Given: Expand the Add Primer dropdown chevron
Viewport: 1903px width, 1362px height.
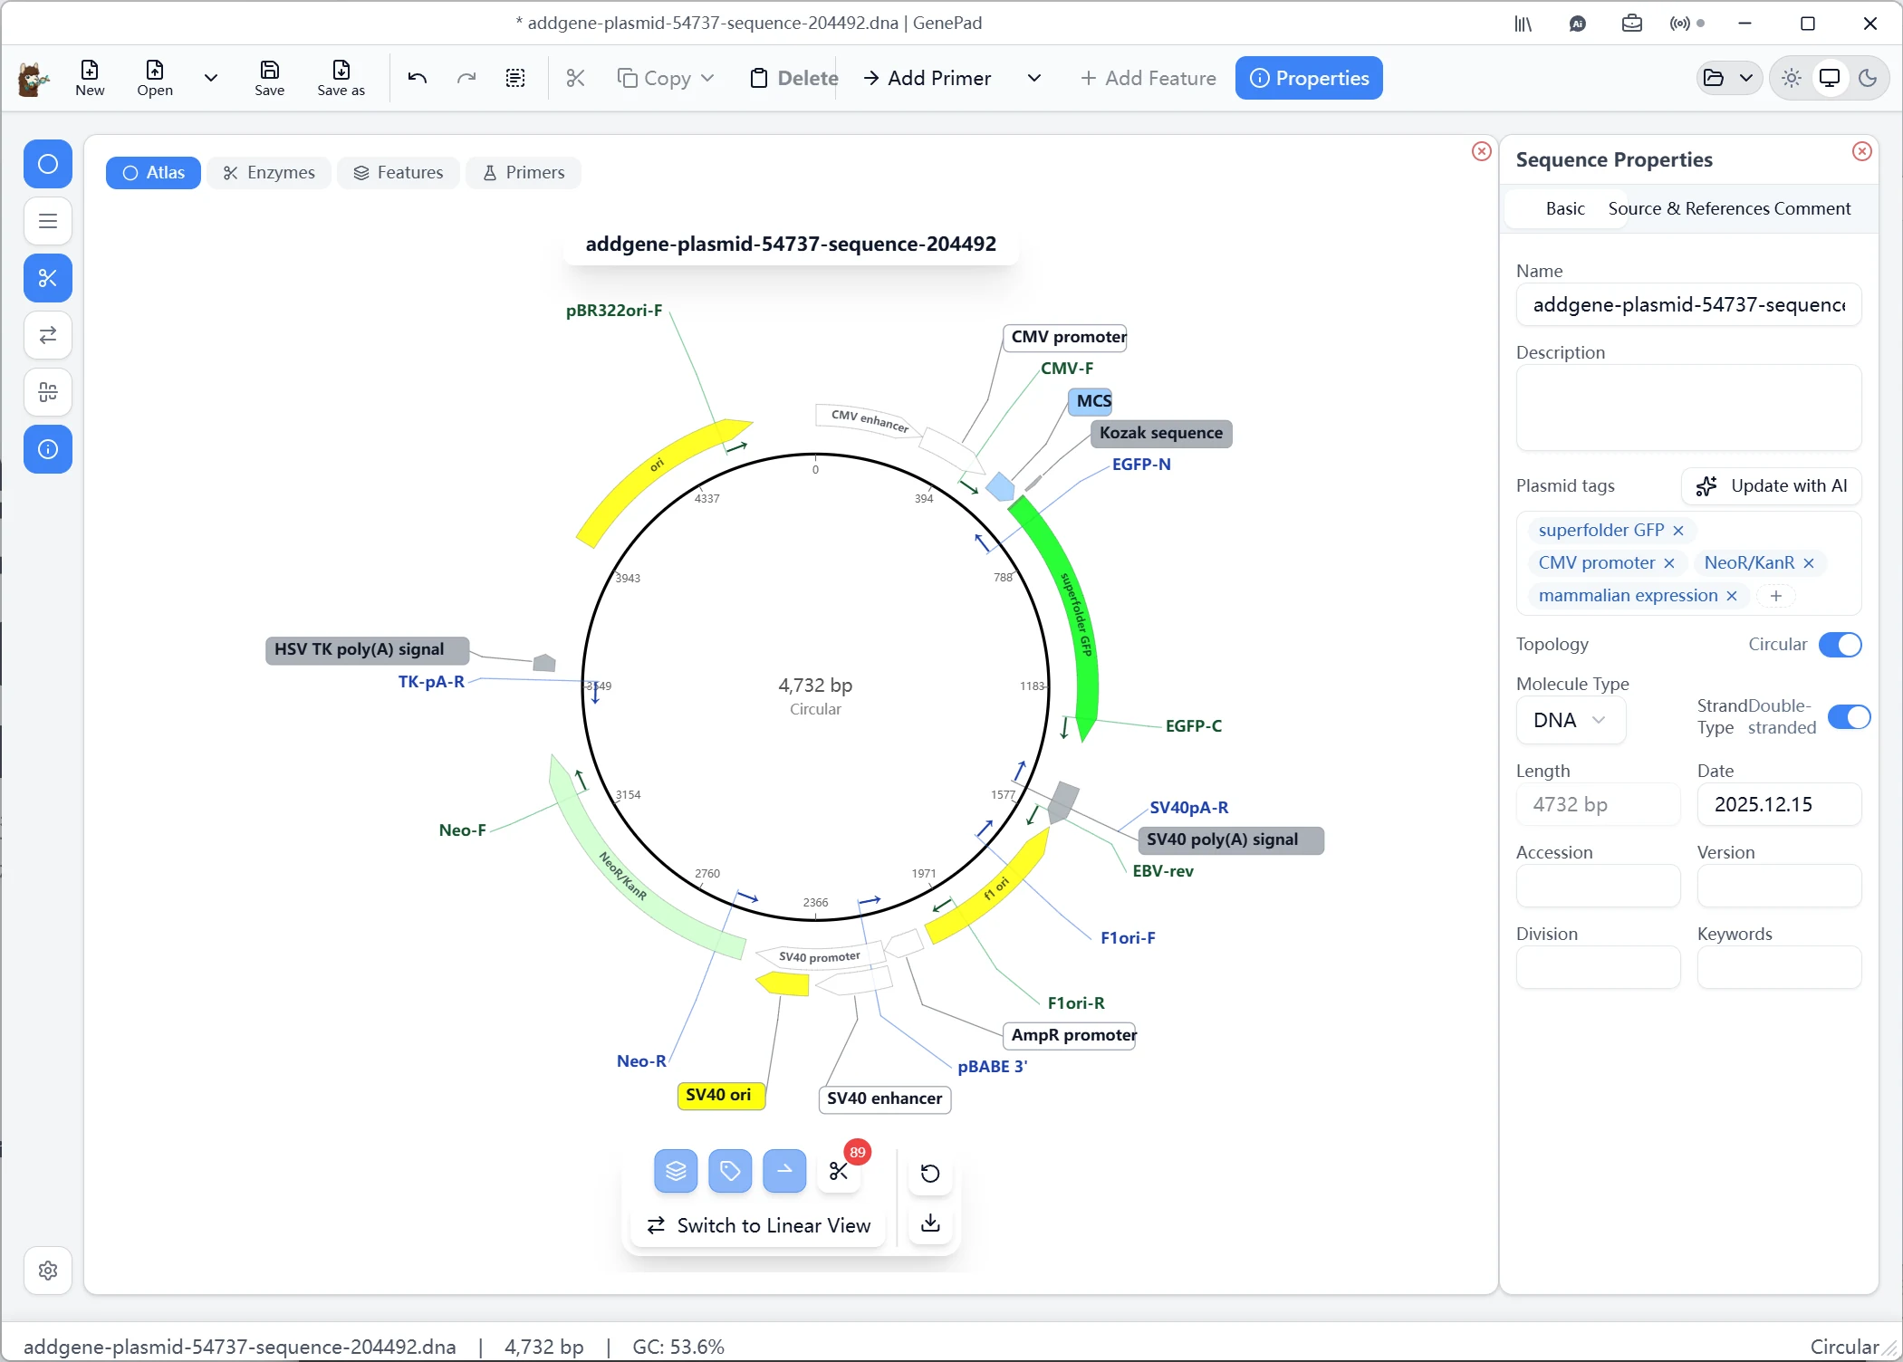Looking at the screenshot, I should (x=1034, y=78).
